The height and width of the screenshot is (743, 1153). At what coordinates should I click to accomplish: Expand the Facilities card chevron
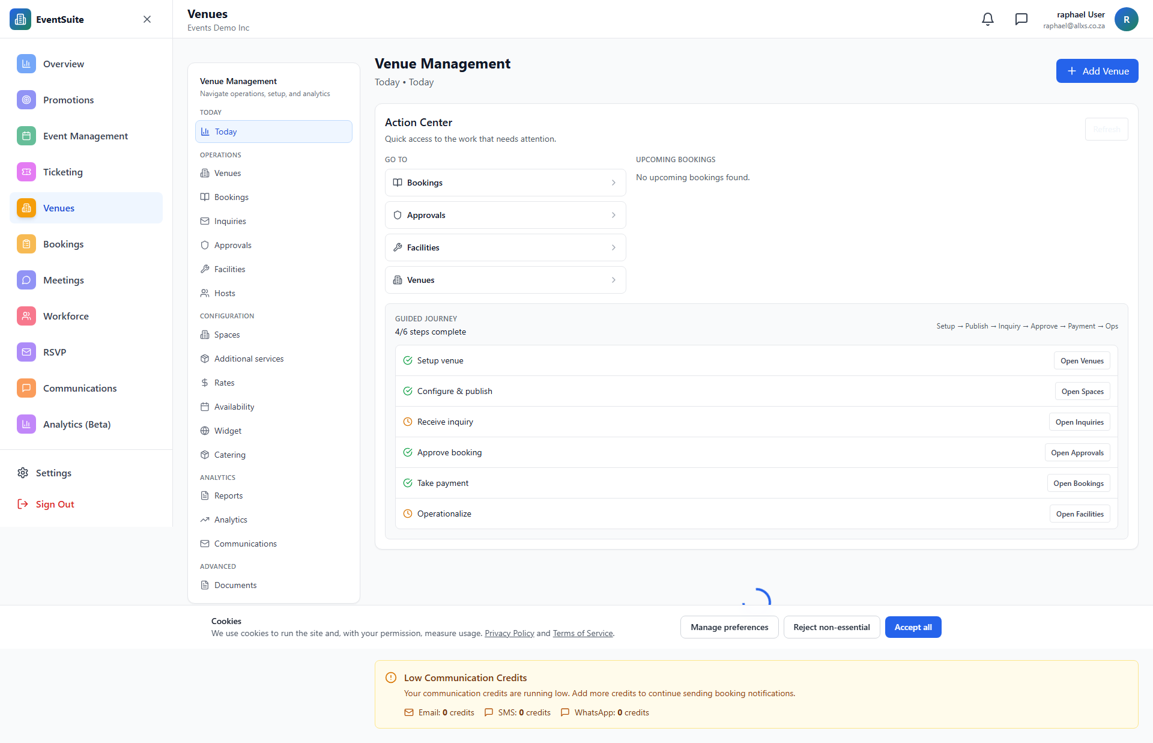(x=613, y=247)
